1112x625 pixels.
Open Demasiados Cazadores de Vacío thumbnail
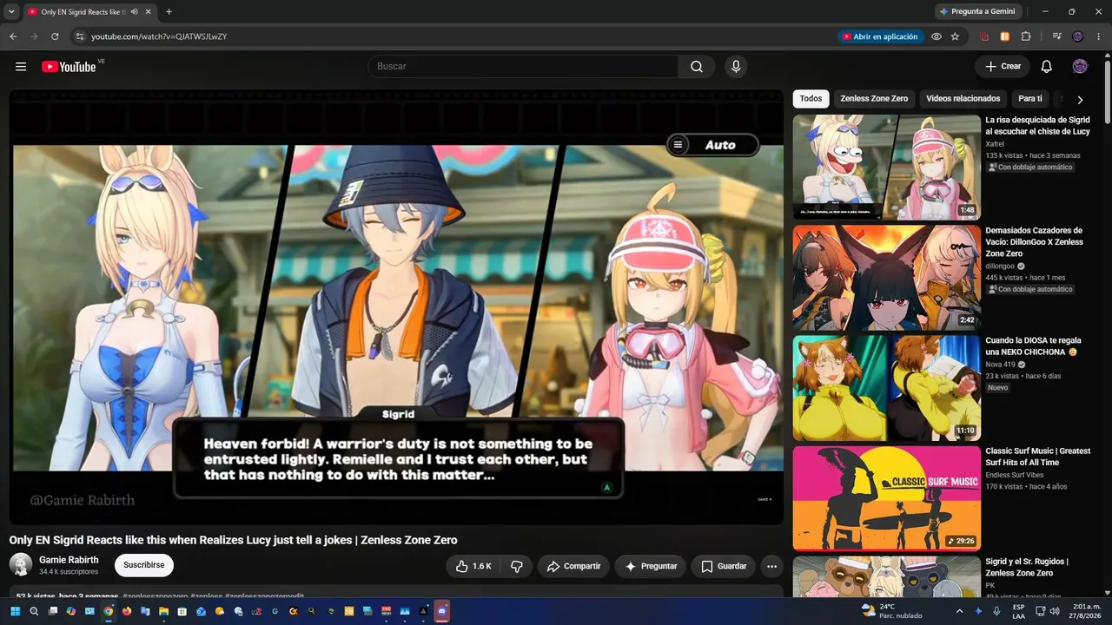click(x=886, y=278)
